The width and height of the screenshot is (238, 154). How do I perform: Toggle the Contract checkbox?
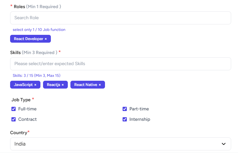click(13, 119)
